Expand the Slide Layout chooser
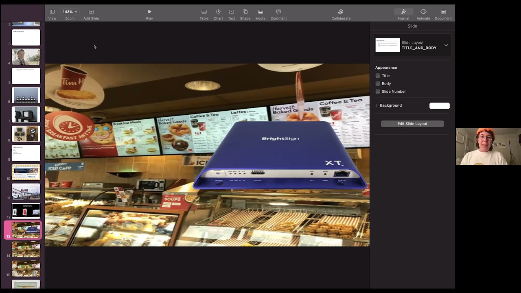 click(446, 45)
